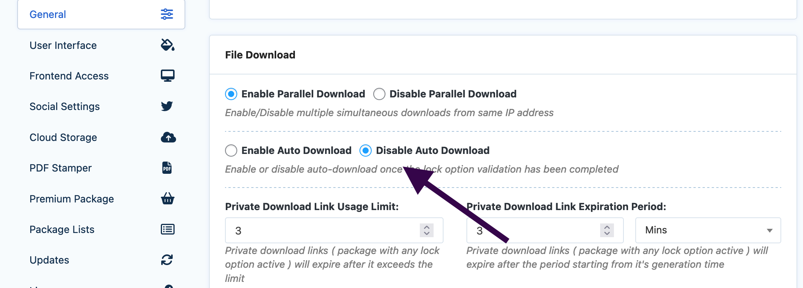
Task: Click the Cloud Storage upload icon
Action: [x=168, y=137]
